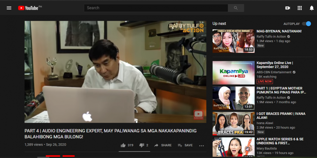
Task: Save video to a playlist
Action: [x=185, y=145]
